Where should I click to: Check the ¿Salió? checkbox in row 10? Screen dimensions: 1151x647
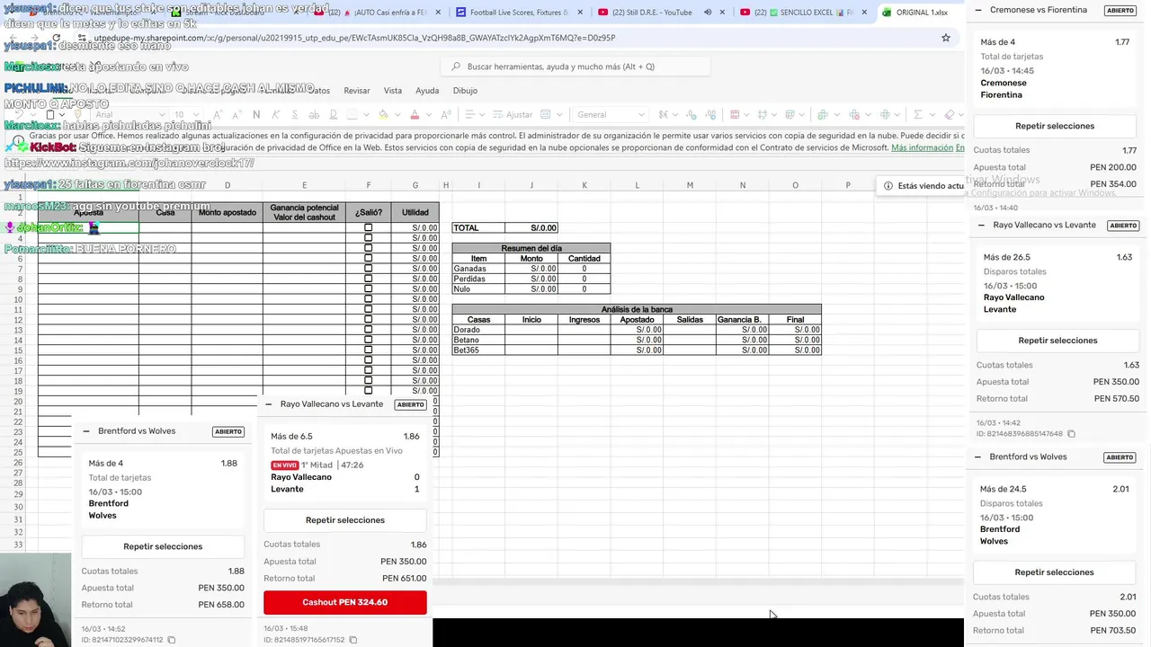368,299
